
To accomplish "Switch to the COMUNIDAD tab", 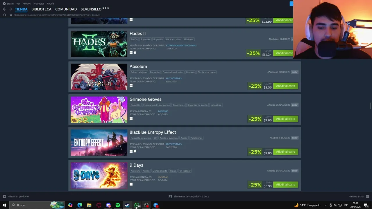I will click(66, 9).
